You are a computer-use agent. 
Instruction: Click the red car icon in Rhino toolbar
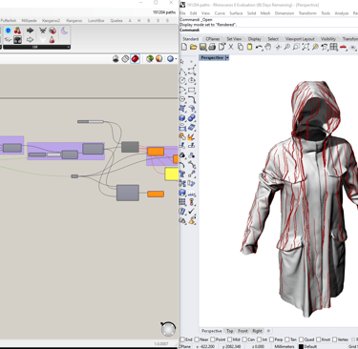click(x=343, y=47)
